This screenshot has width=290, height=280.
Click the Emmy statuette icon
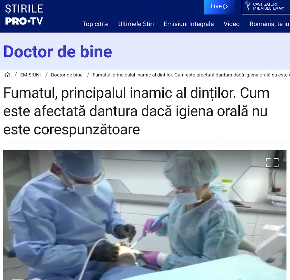[248, 6]
